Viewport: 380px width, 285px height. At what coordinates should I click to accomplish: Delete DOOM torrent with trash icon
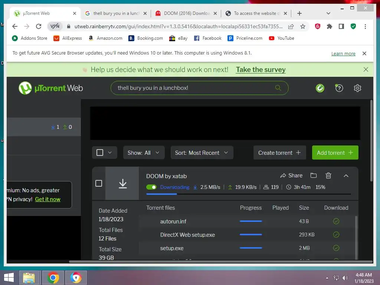328,175
